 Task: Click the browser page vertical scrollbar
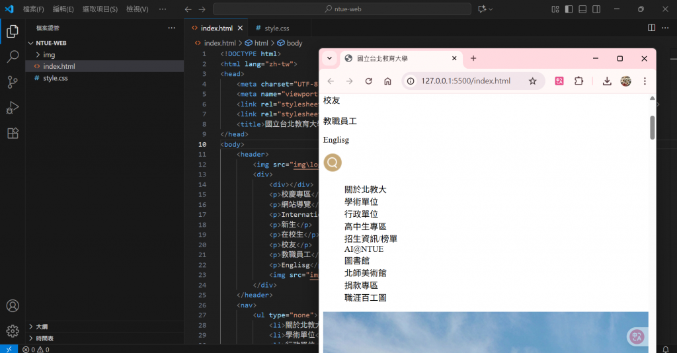click(x=652, y=128)
